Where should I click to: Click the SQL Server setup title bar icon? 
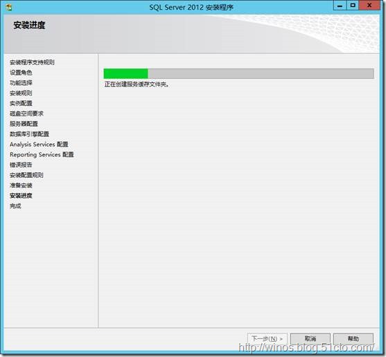9,7
